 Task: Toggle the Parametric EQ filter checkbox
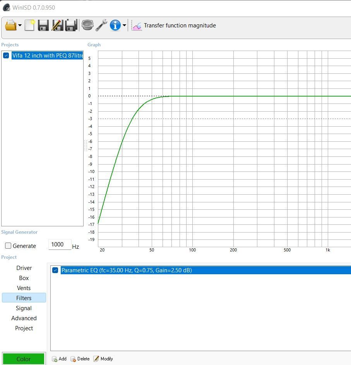tap(55, 270)
